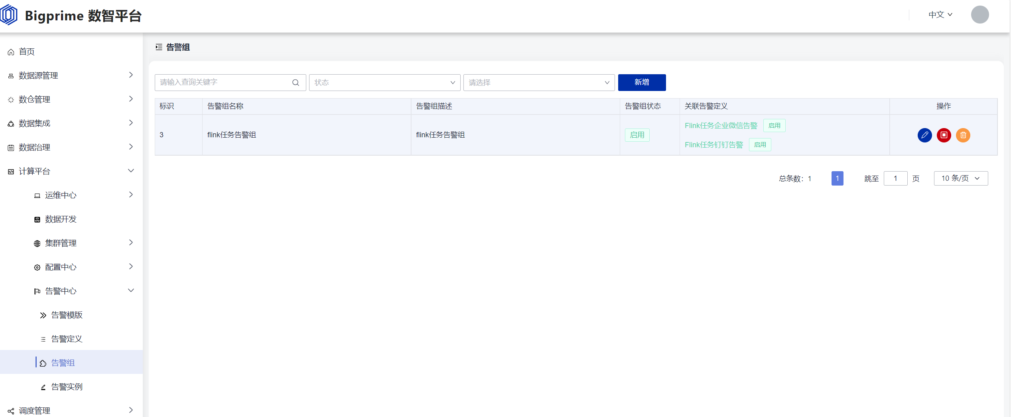The height and width of the screenshot is (417, 1011).
Task: Expand the 数据集成 chevron
Action: (131, 123)
